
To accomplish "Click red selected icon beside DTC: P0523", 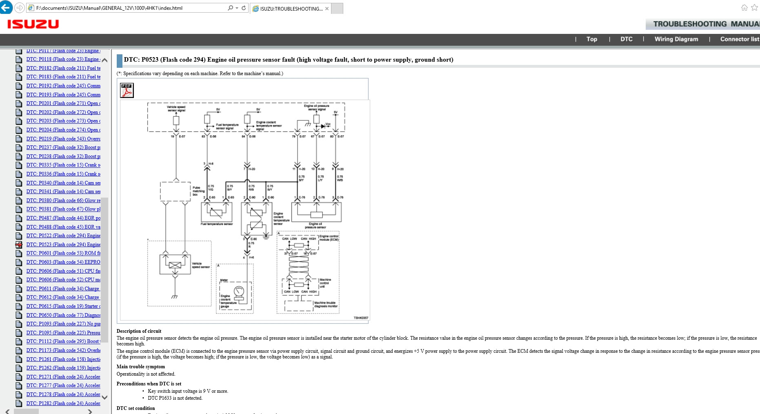I will pyautogui.click(x=19, y=245).
